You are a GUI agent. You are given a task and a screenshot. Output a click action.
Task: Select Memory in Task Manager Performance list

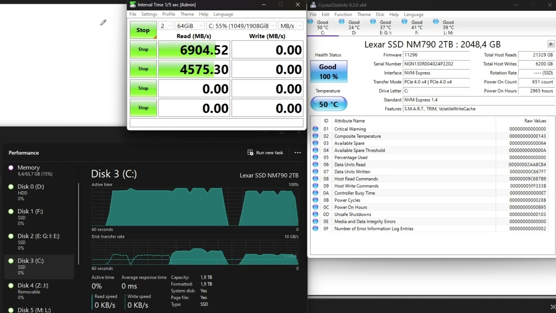coord(39,170)
